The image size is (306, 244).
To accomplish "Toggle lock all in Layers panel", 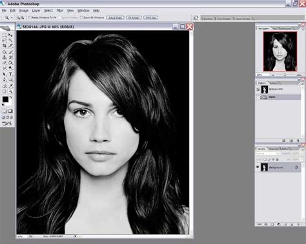I will [278, 160].
